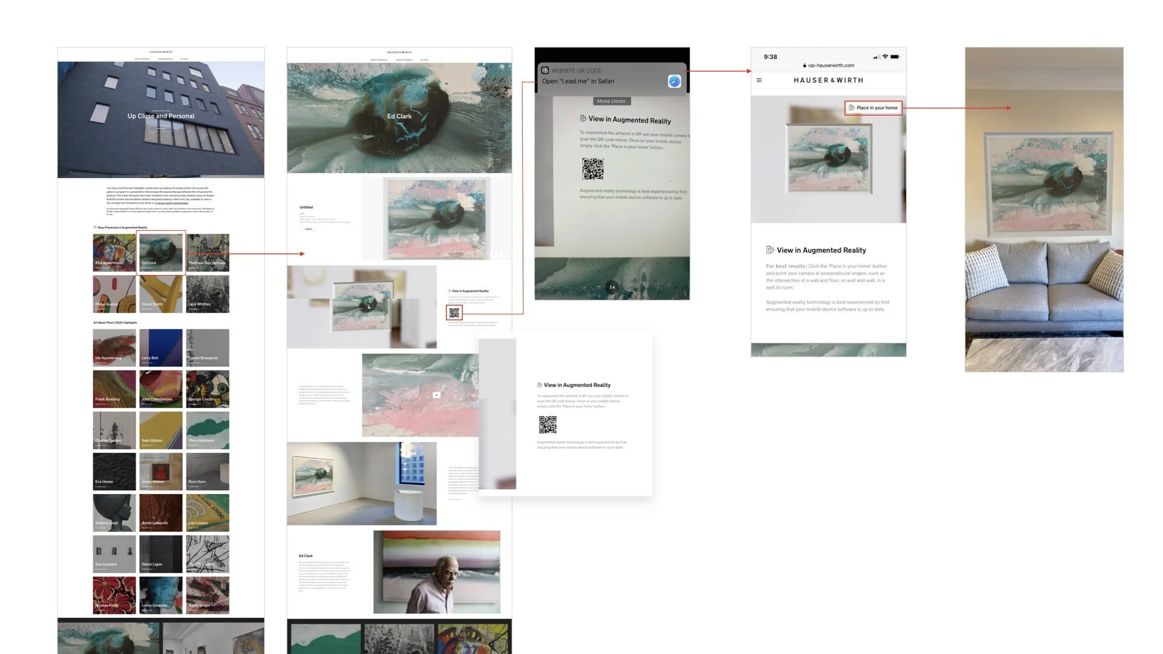Tap the Safari compass icon in notification
Screen dimensions: 1163x654
tap(674, 81)
